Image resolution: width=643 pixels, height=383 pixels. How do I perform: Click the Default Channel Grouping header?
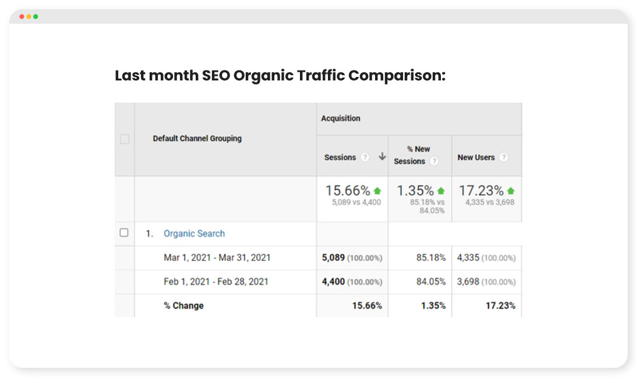pyautogui.click(x=197, y=138)
